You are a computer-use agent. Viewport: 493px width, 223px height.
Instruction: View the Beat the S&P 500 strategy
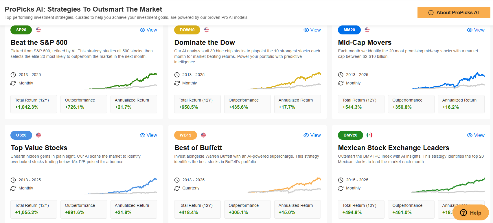tap(148, 30)
